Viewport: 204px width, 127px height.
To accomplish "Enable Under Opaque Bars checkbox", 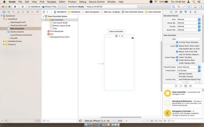I will [177, 63].
